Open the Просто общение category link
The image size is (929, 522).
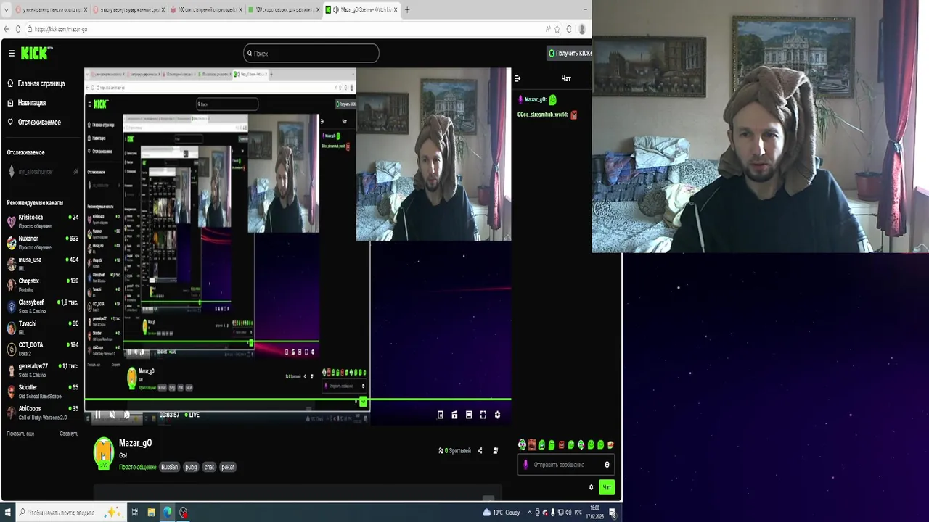[137, 467]
